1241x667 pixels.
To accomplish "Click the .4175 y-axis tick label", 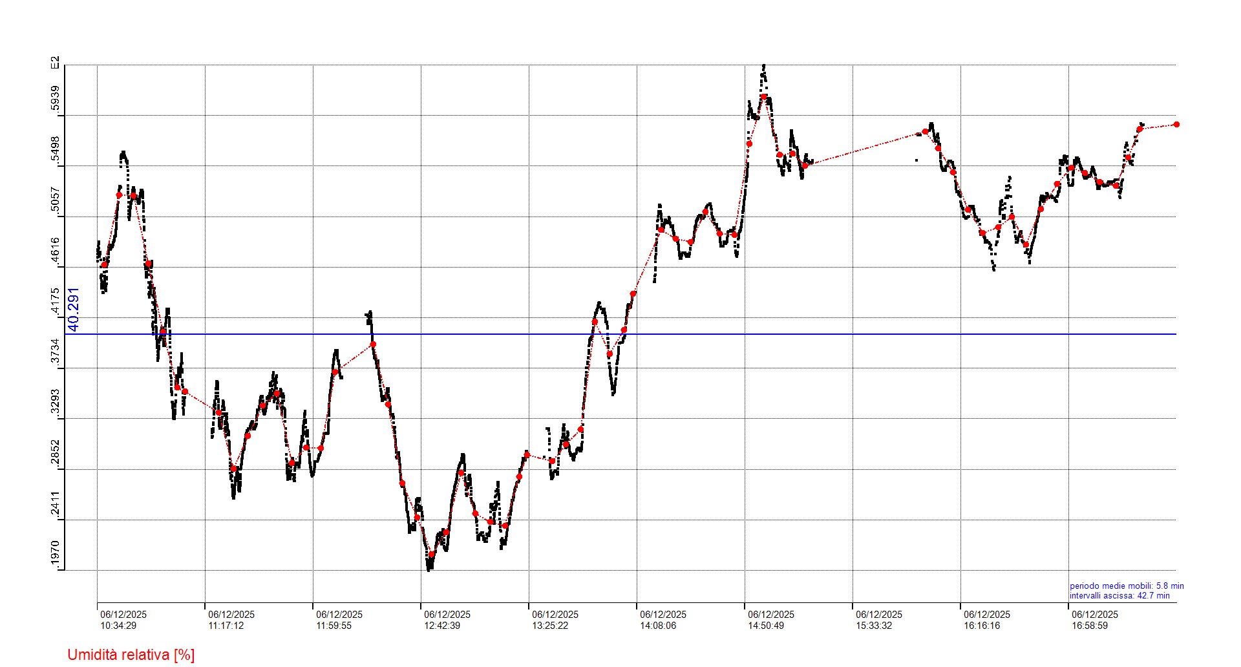I will click(x=56, y=301).
